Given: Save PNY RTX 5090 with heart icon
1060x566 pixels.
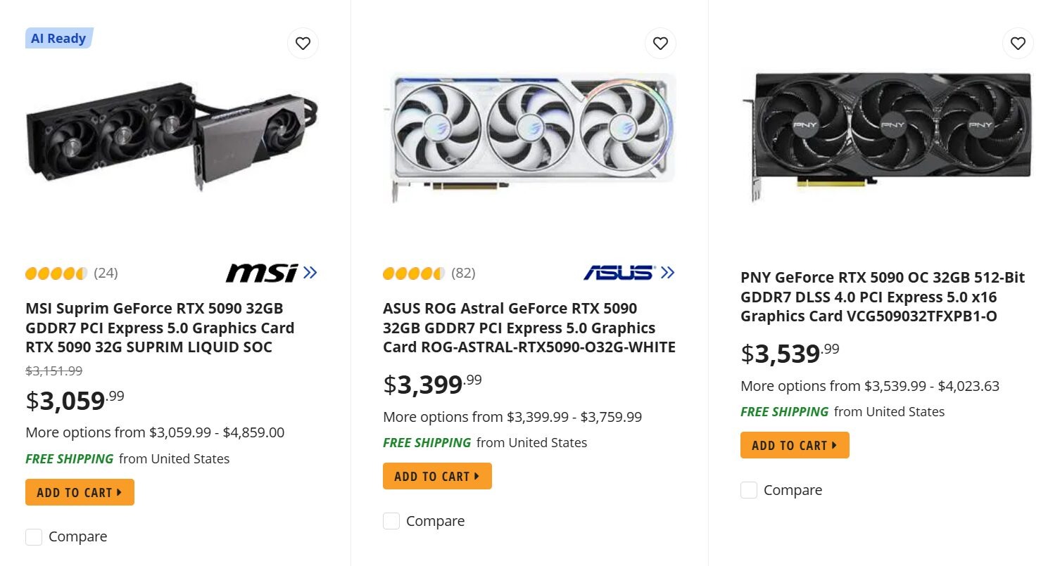Looking at the screenshot, I should [1018, 44].
